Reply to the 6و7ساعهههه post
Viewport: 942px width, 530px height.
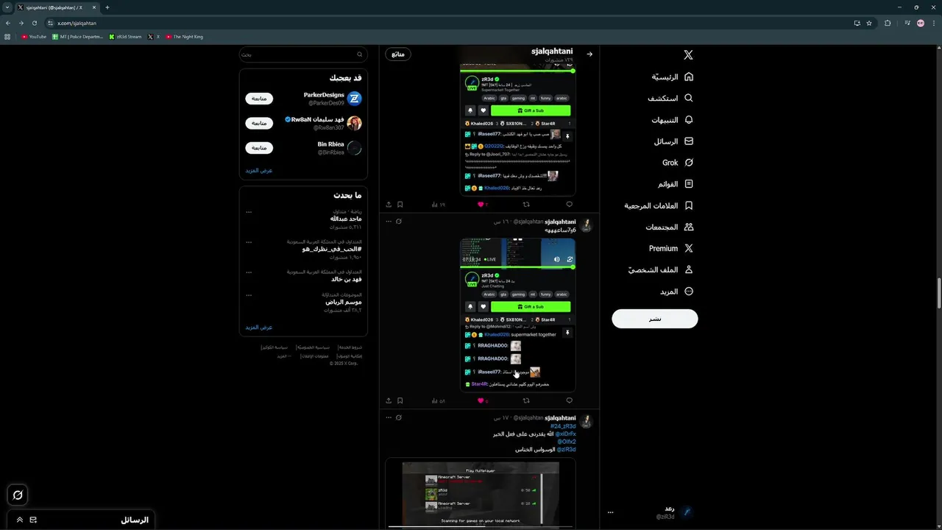pos(569,400)
